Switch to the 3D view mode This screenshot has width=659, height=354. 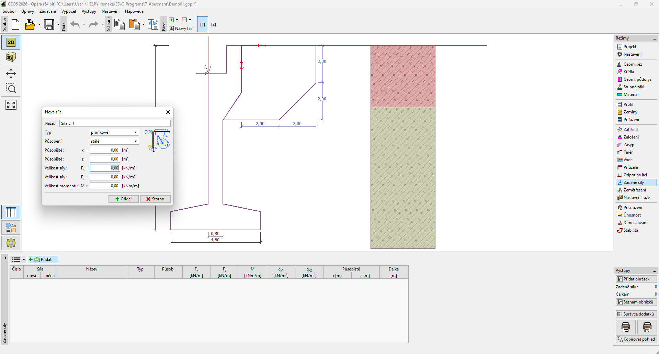(x=11, y=57)
